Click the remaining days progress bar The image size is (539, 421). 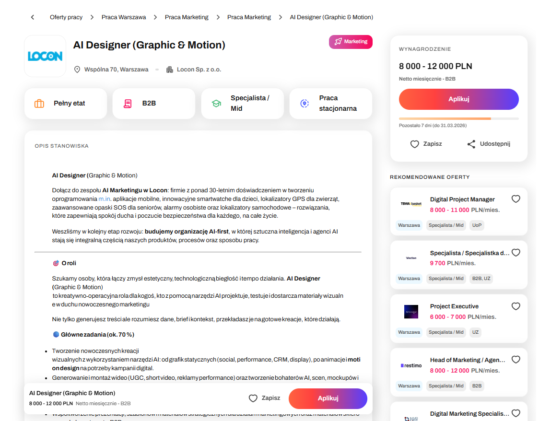(458, 118)
